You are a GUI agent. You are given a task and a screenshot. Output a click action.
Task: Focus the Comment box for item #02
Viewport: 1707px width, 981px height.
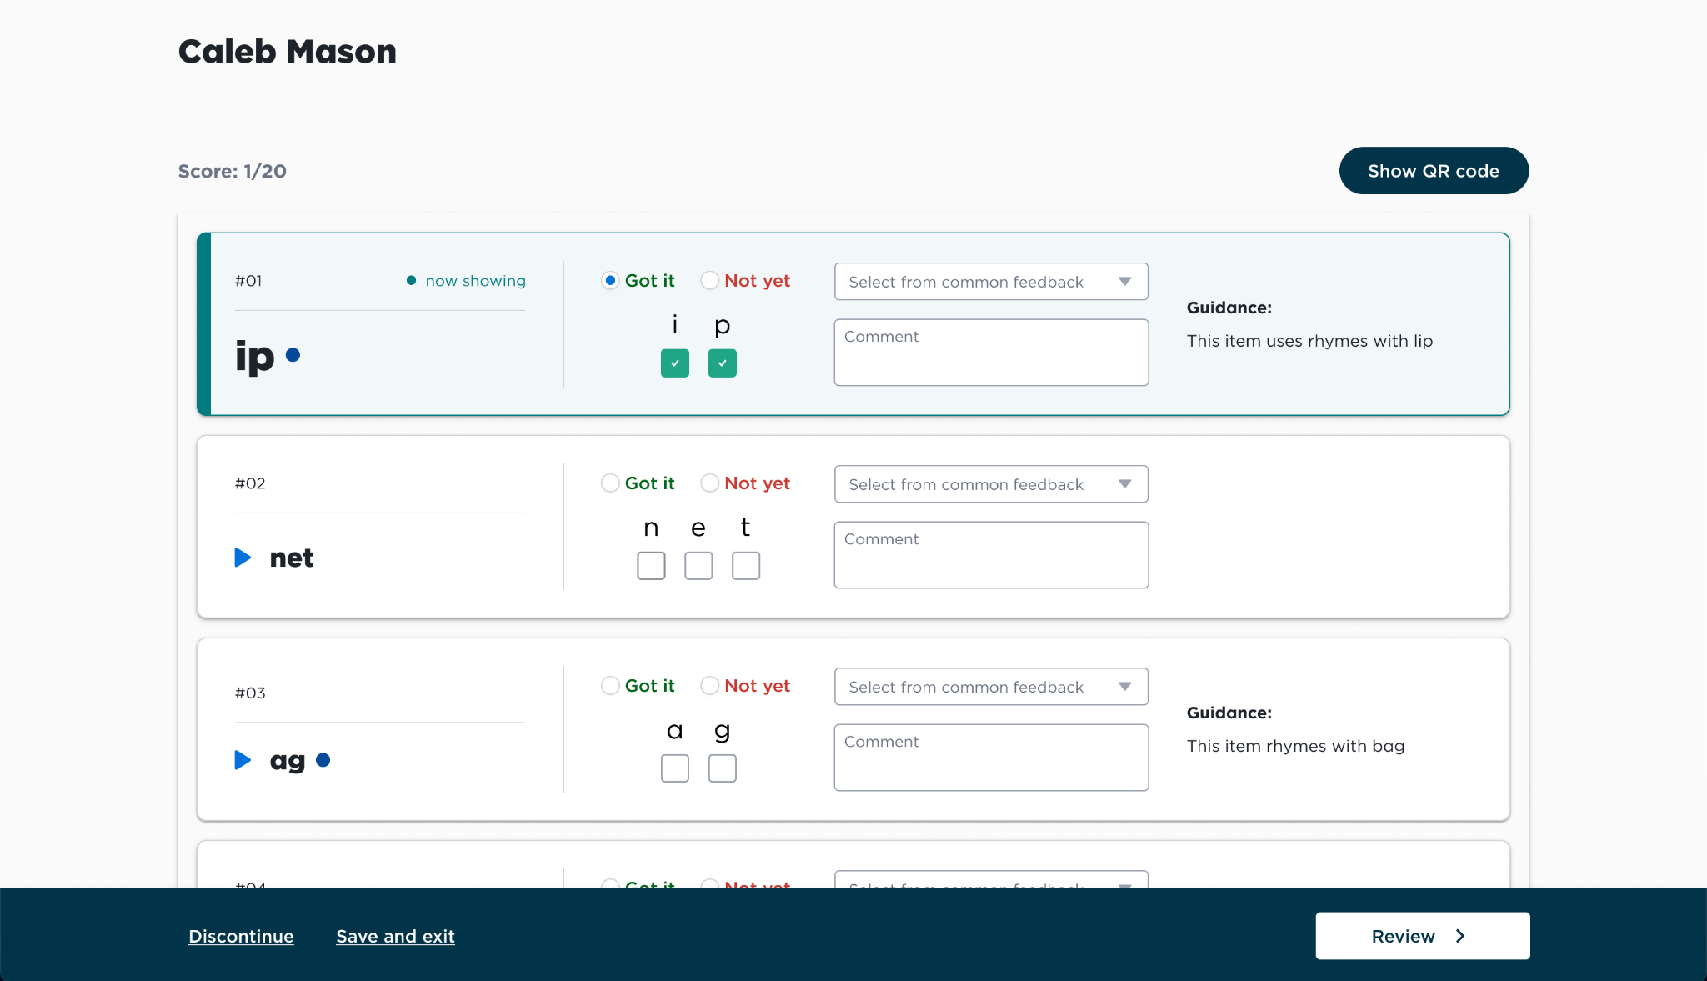coord(991,555)
